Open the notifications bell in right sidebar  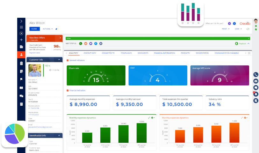pos(256,94)
